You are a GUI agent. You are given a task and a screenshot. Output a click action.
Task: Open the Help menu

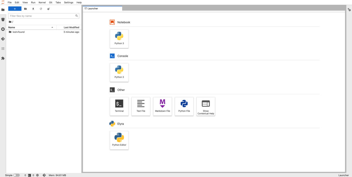(79, 2)
